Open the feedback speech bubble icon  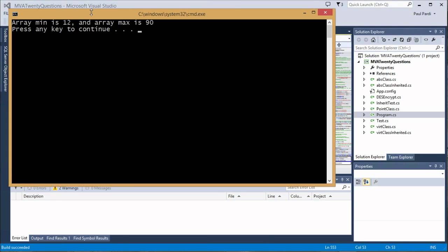328,4
